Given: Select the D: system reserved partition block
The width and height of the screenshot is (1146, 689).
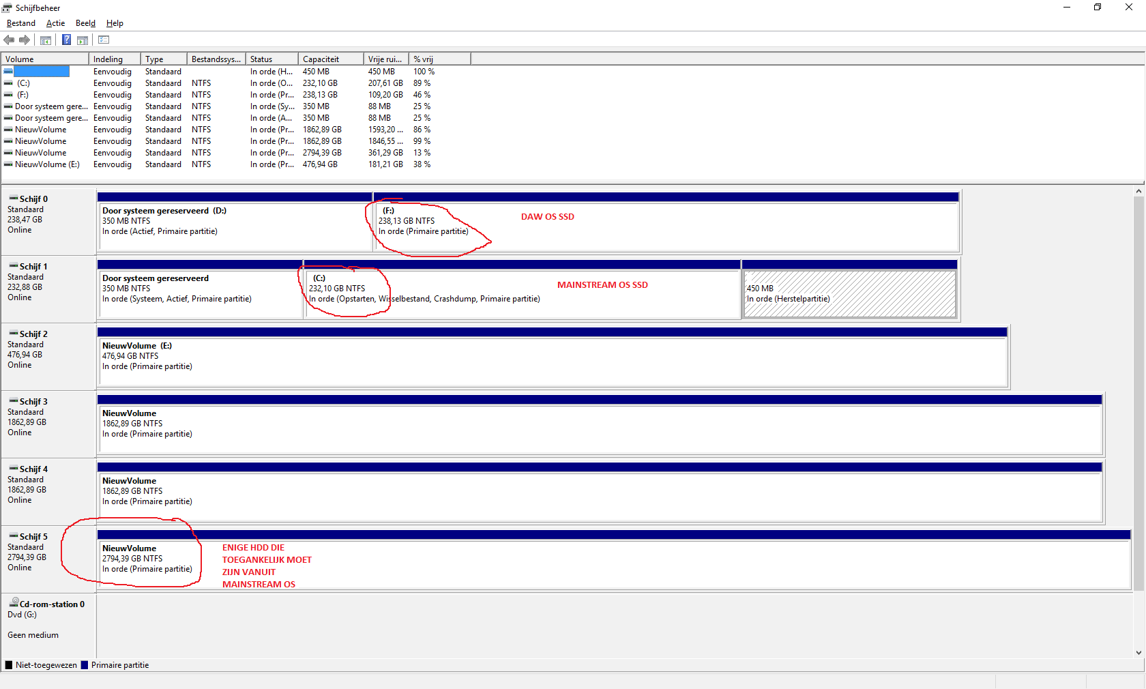Looking at the screenshot, I should coord(235,222).
